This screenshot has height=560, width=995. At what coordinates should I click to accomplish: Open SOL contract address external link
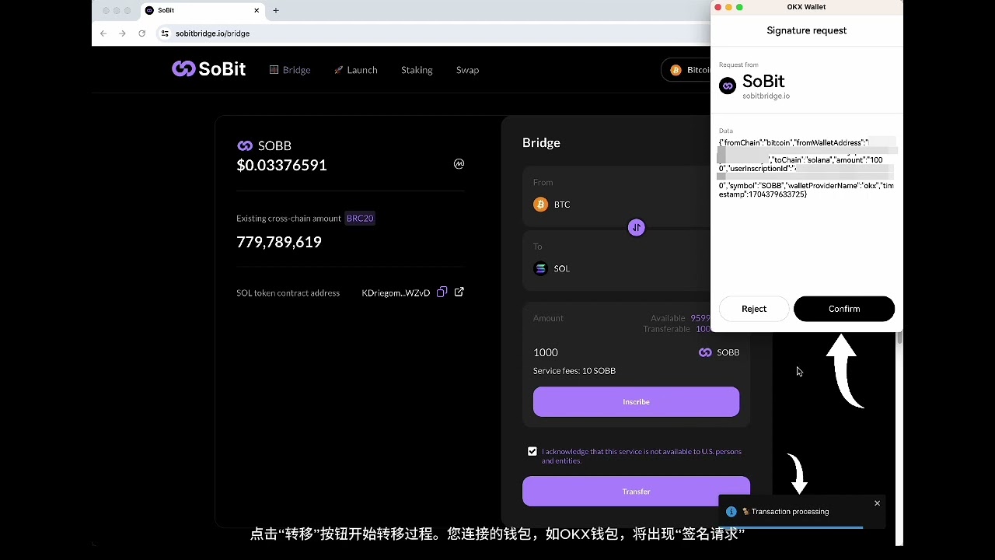(x=459, y=292)
